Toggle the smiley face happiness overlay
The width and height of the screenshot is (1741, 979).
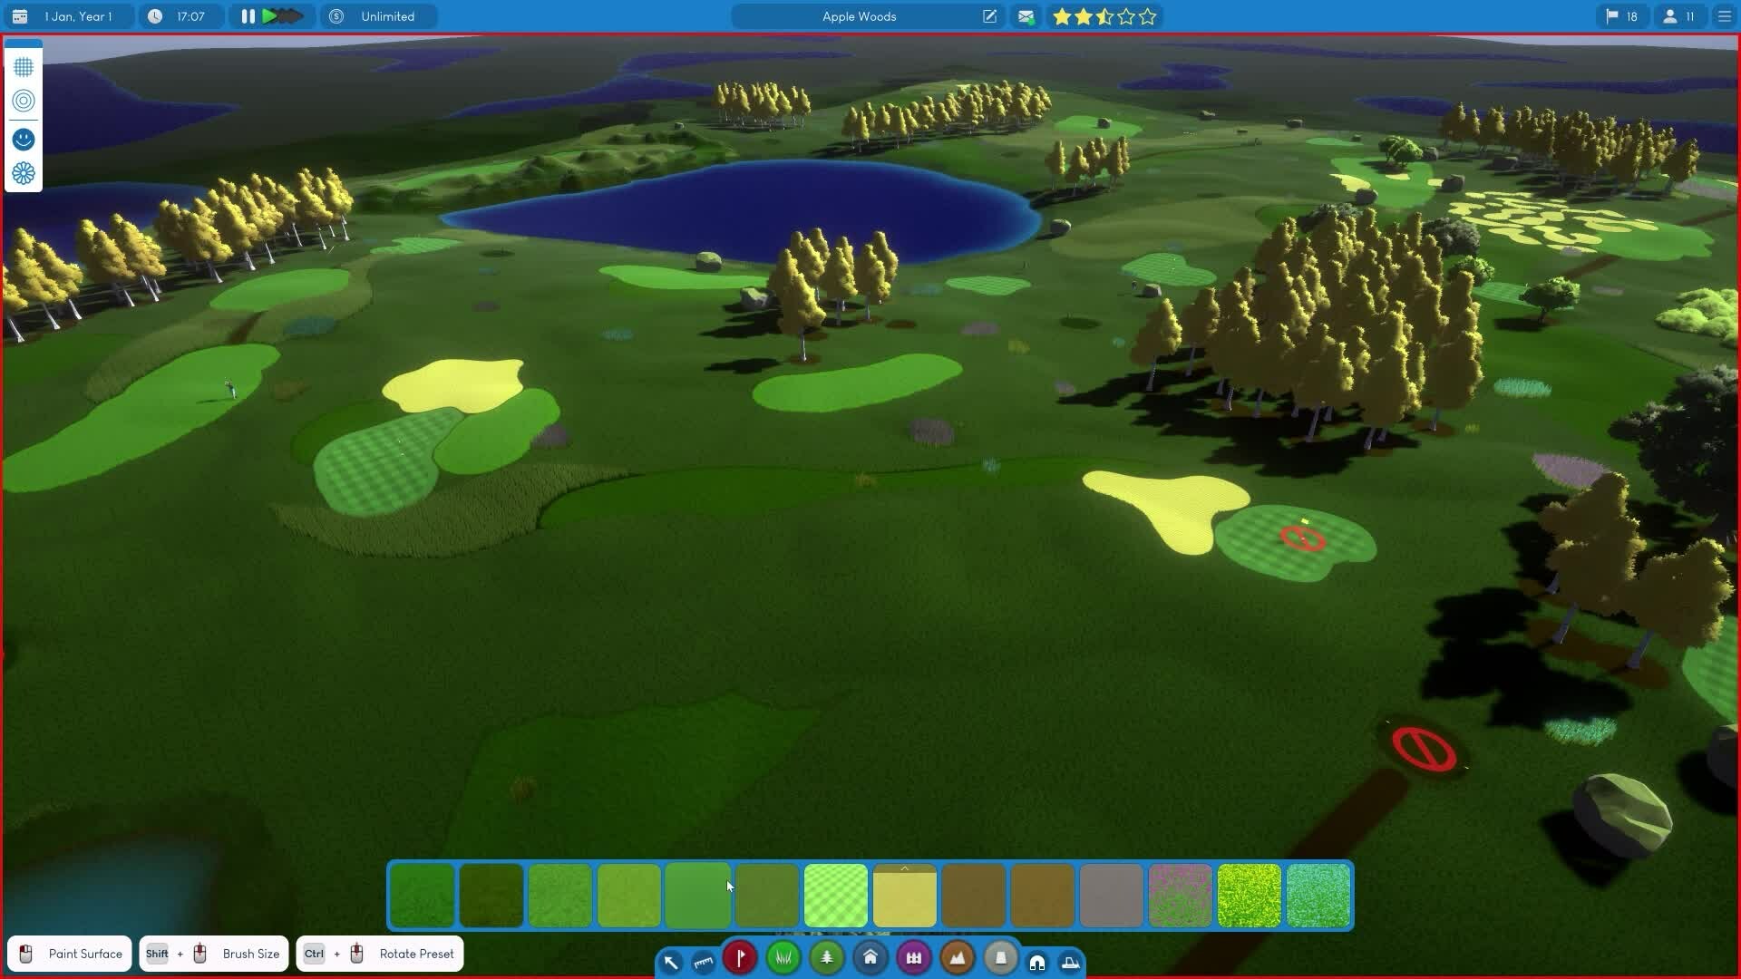click(24, 139)
